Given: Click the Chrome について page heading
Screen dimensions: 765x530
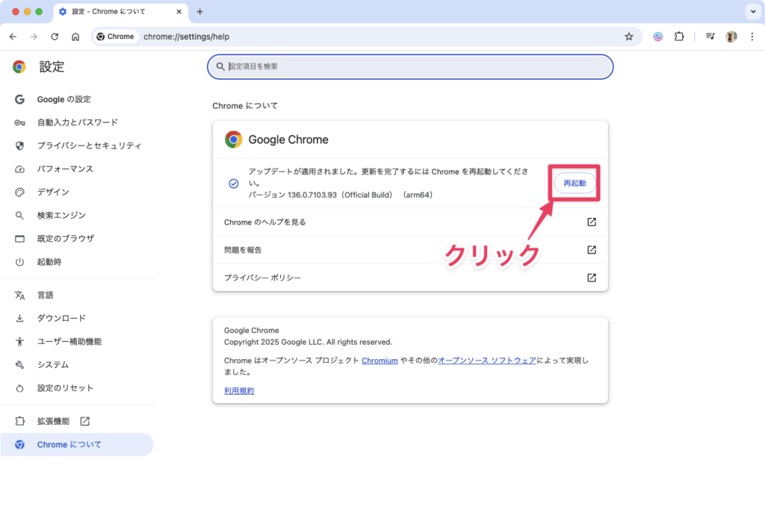Looking at the screenshot, I should tap(245, 106).
